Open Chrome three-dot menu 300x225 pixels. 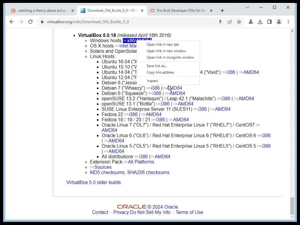(x=288, y=22)
